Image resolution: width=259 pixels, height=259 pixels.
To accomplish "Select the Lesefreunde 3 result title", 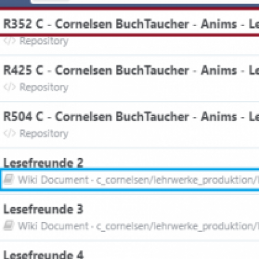I will coord(43,209).
